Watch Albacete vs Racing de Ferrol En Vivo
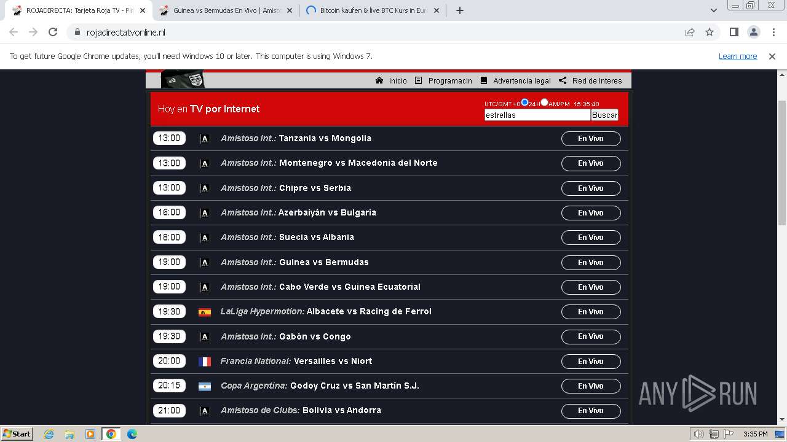The image size is (787, 442). pos(591,312)
